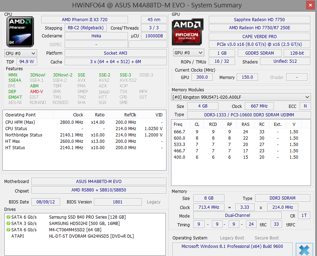Click the Freq column header in memory timings
This screenshot has height=256, width=317.
coord(181,124)
